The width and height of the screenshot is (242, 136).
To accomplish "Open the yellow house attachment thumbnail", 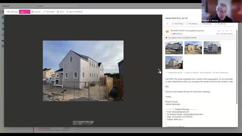I will (193, 48).
